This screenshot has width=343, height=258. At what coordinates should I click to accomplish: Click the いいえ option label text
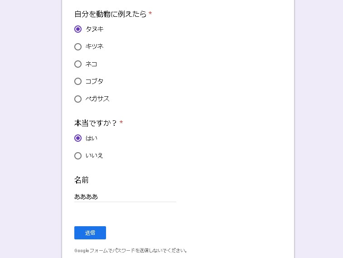pos(94,156)
